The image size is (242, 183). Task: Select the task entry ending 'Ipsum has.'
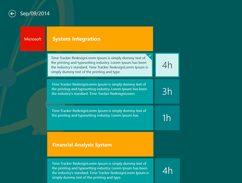100,118
